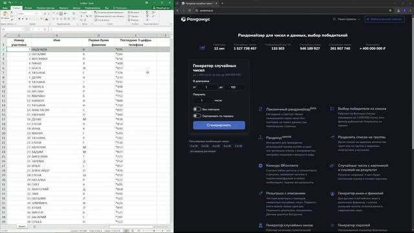The image size is (414, 233).
Task: Click the fill color bucket icon
Action: 41,19
